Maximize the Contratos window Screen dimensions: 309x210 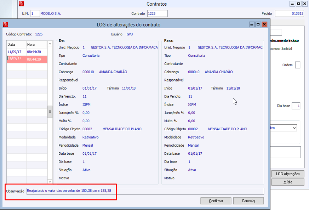click(x=298, y=4)
